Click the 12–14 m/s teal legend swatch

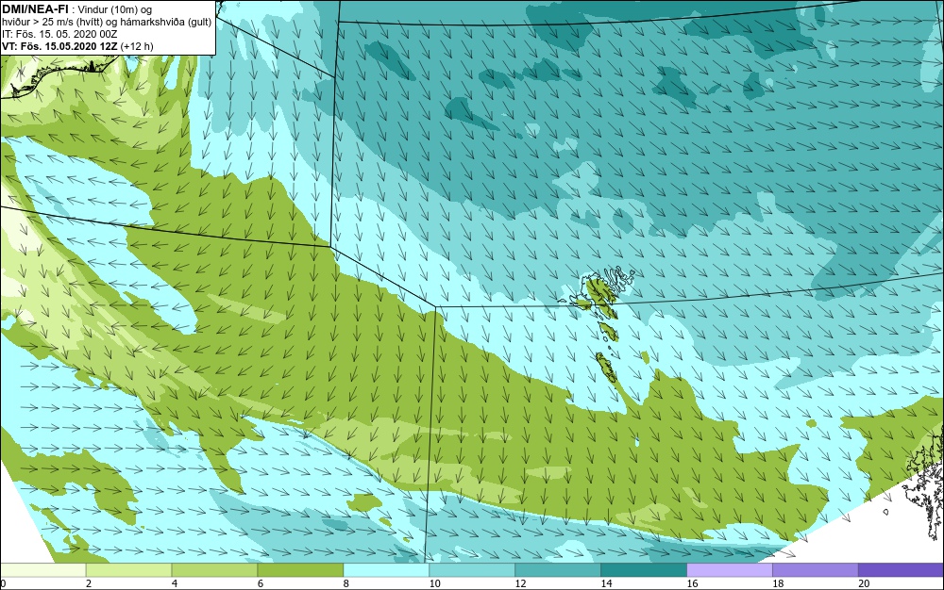[x=558, y=569]
